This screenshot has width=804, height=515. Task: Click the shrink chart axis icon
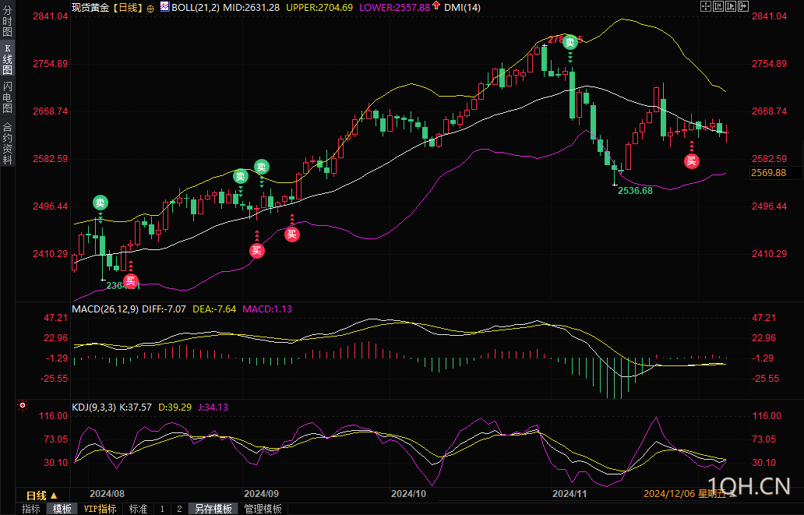pos(718,6)
